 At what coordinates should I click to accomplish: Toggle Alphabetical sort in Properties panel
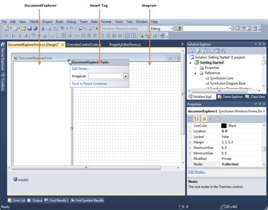pos(196,119)
